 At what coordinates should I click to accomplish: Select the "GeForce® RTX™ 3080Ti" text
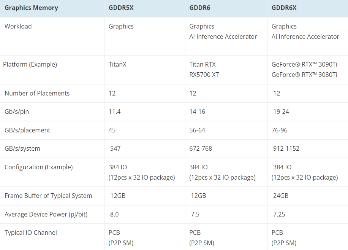point(304,75)
